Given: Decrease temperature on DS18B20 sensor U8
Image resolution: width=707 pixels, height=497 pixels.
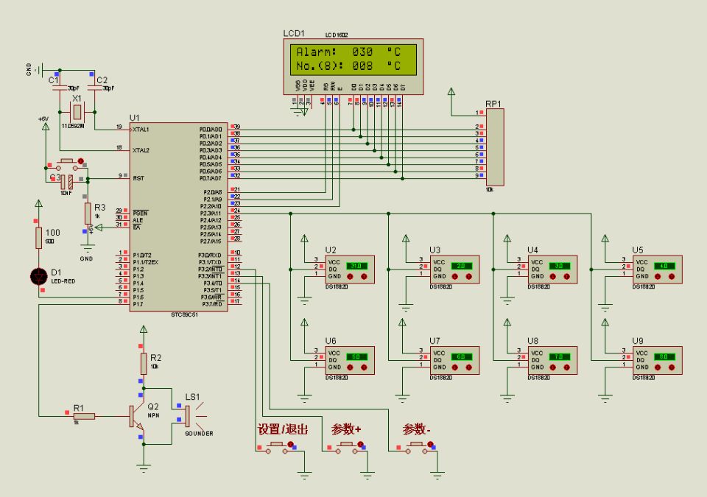Looking at the screenshot, I should click(x=553, y=367).
